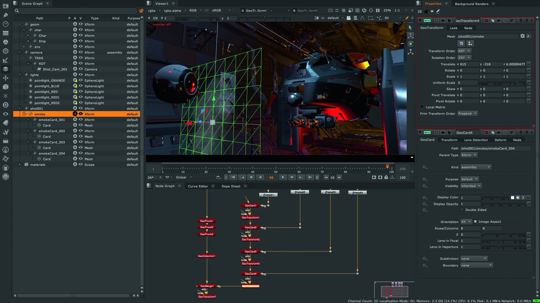Pause viewer rendering with the pause icon

(x=378, y=10)
